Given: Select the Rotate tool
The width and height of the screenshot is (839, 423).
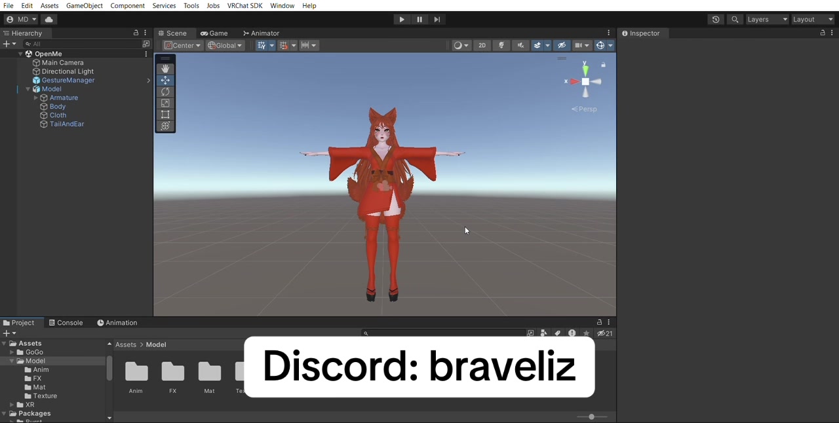Looking at the screenshot, I should point(165,92).
